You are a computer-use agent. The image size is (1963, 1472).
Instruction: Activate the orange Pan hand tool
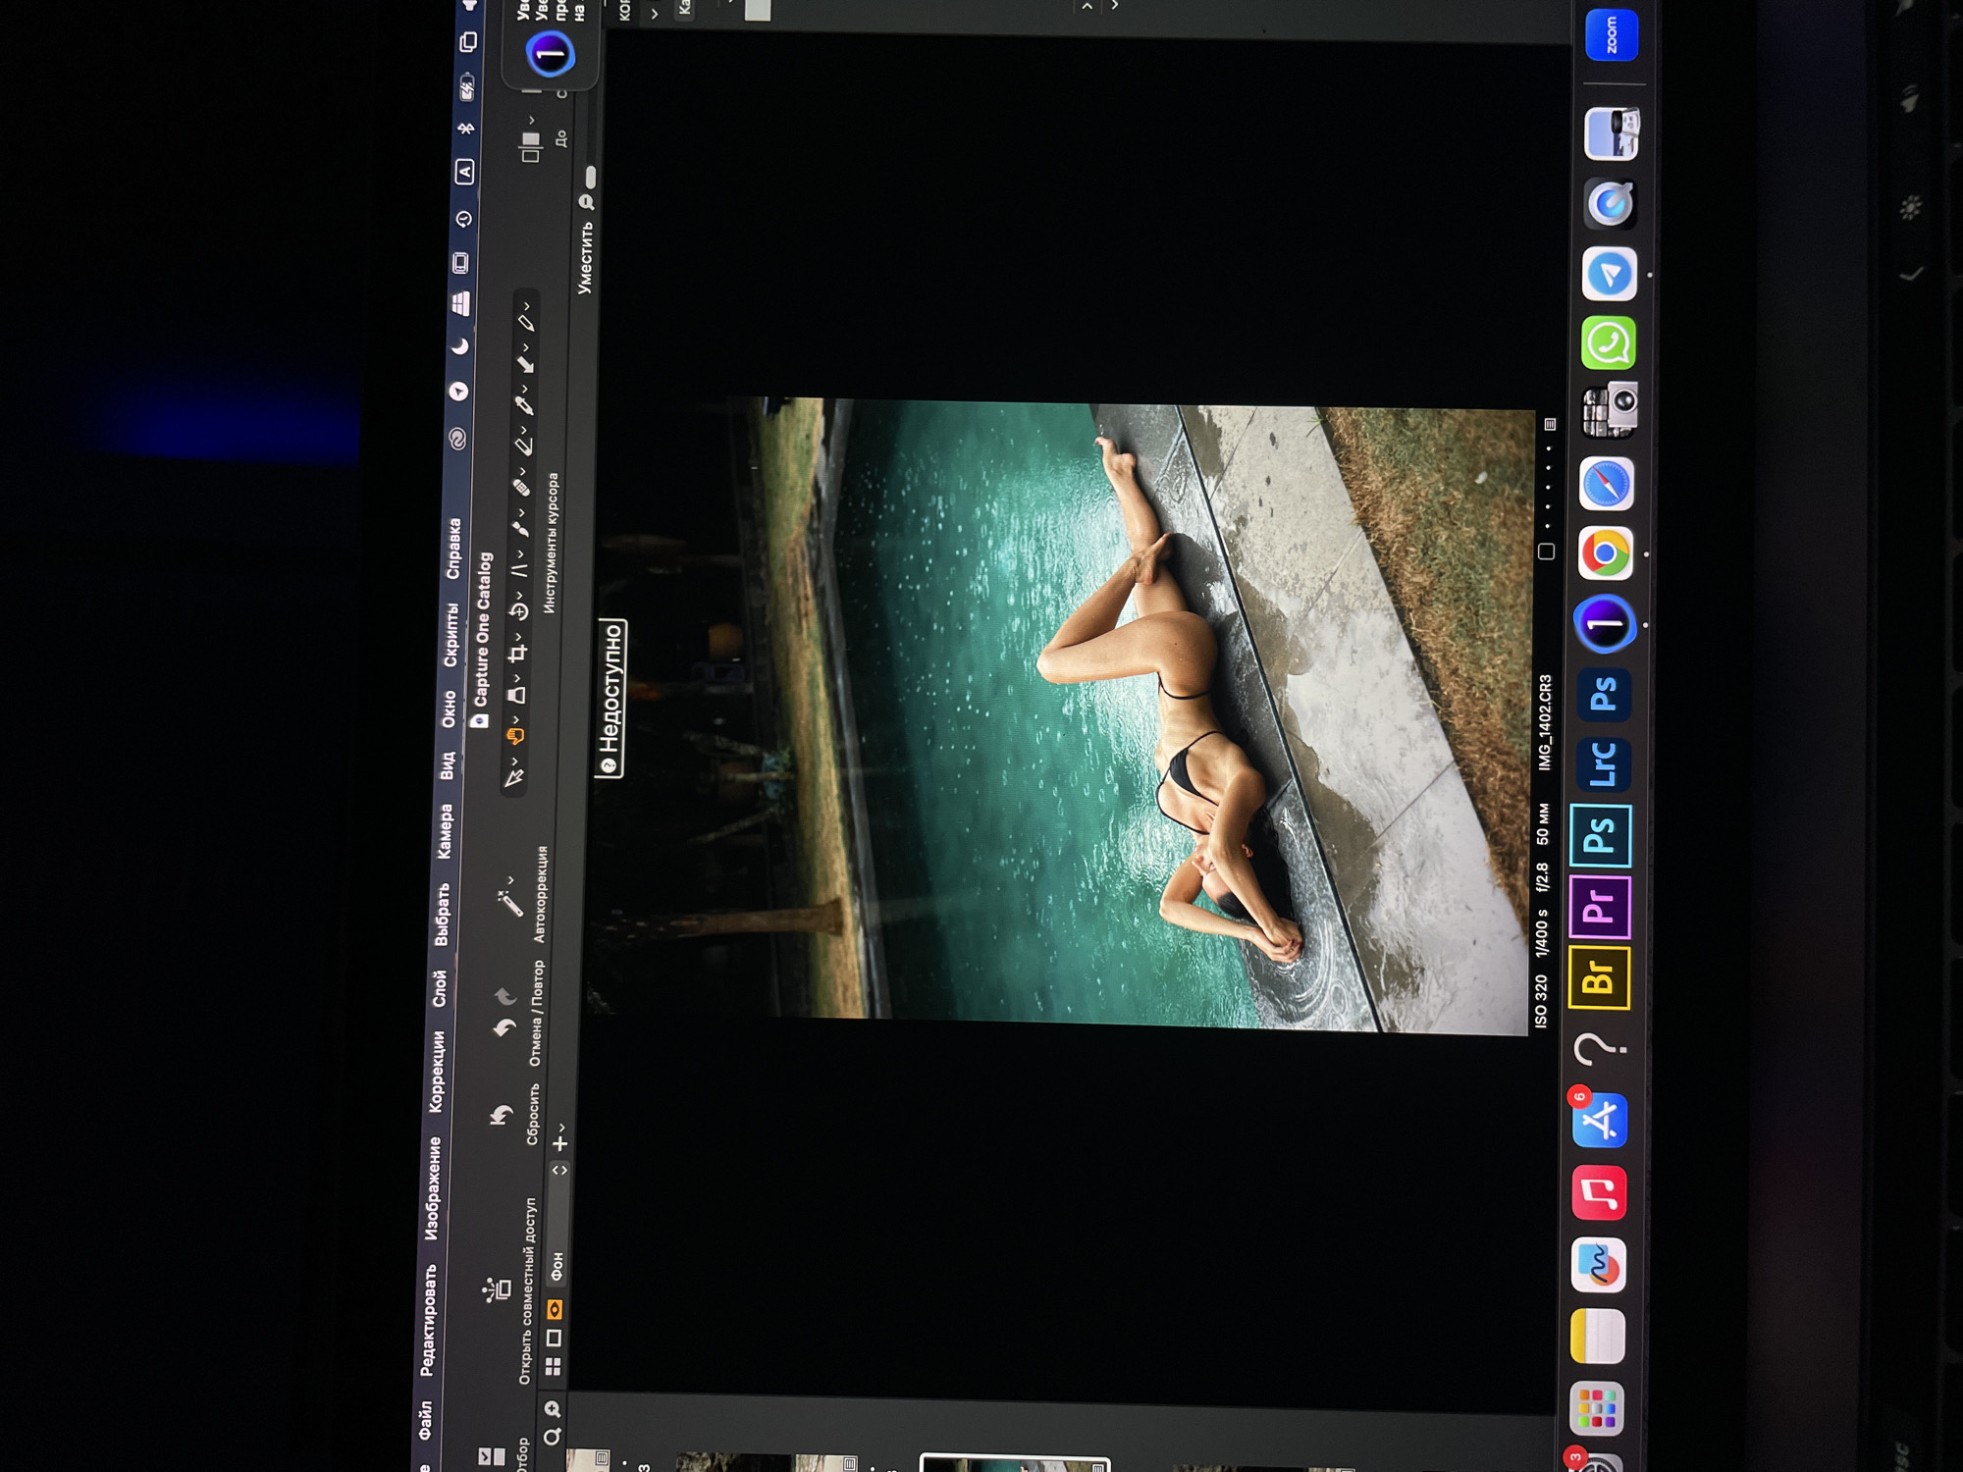click(514, 737)
